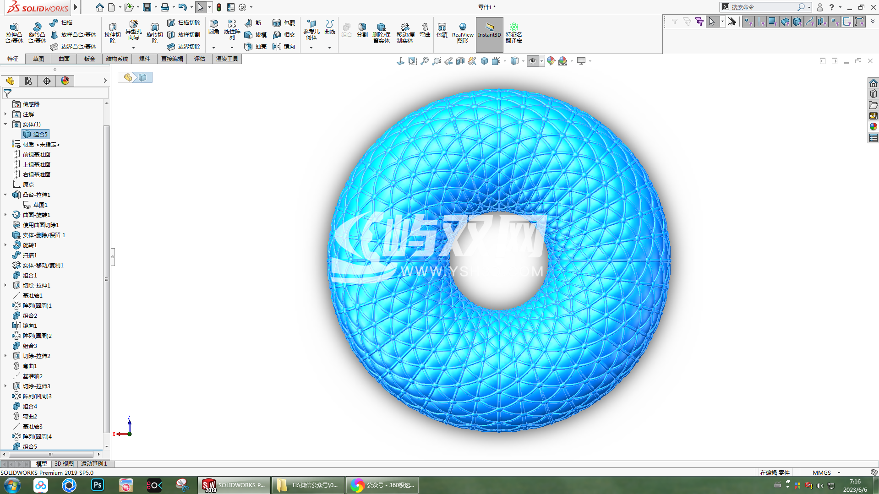Click the Section View icon
Screen dimensions: 879x494
pos(460,61)
